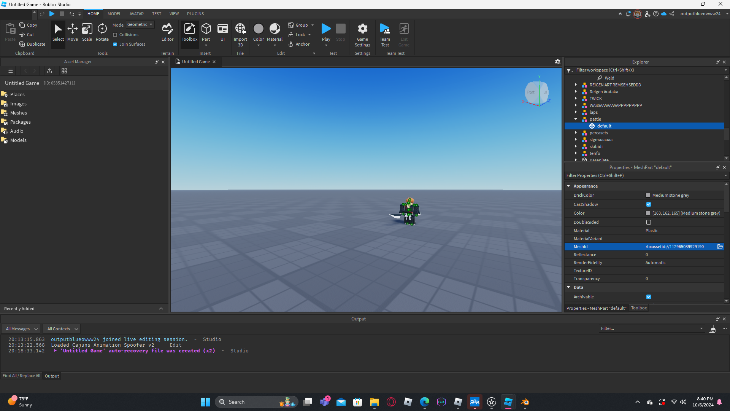The image size is (730, 411).
Task: Open the Mode Geometric dropdown
Action: (140, 24)
